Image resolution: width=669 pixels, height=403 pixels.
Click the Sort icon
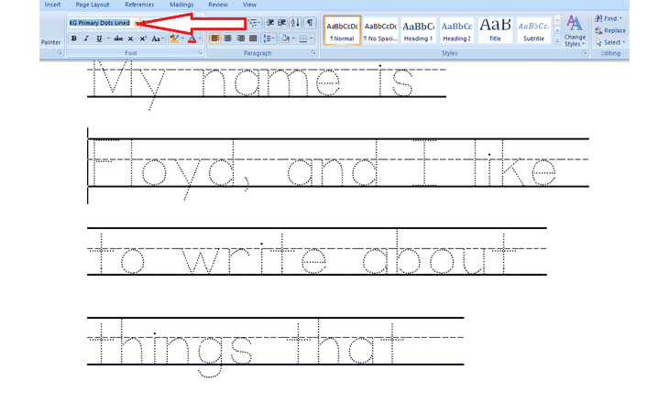point(295,23)
